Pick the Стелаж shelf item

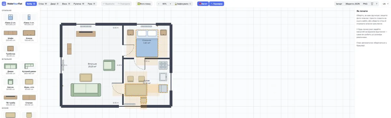pyautogui.click(x=29, y=100)
